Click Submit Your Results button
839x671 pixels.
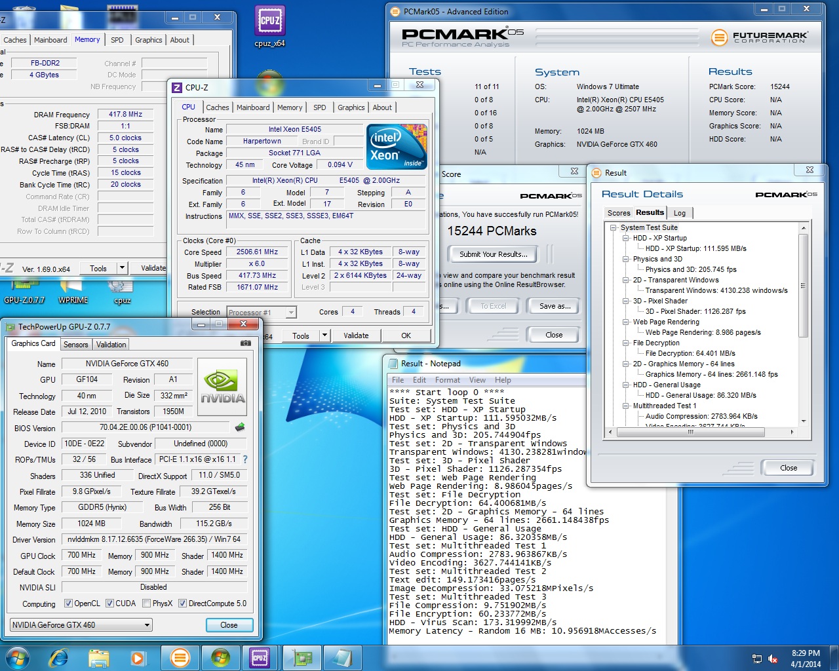pos(493,254)
